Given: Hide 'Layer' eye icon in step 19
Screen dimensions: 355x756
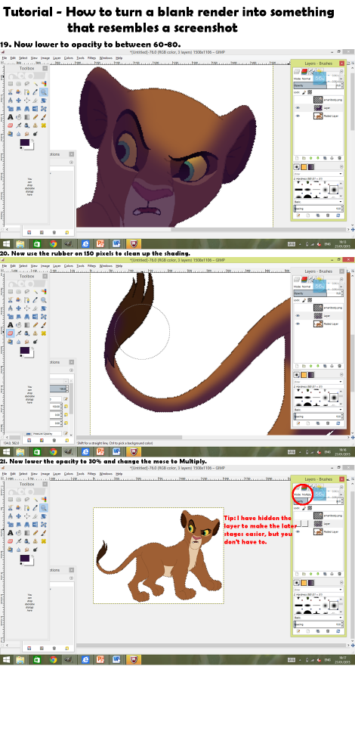Looking at the screenshot, I should tap(298, 108).
